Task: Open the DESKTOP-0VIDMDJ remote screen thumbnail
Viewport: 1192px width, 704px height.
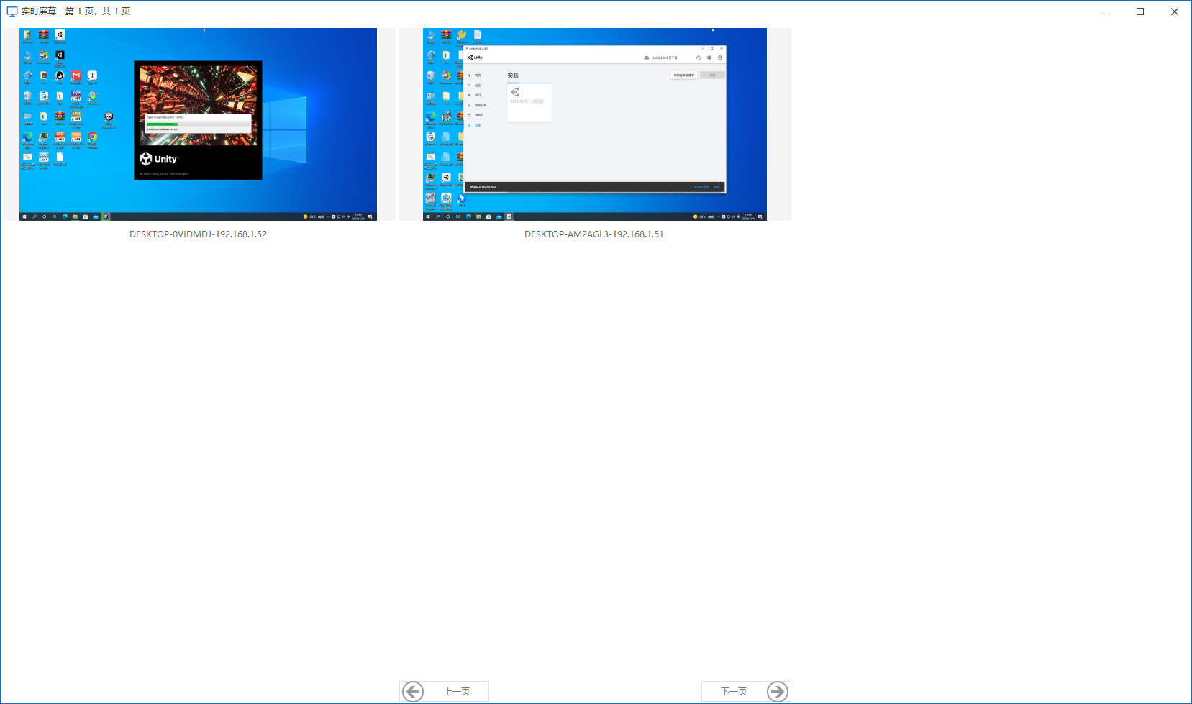Action: pyautogui.click(x=198, y=124)
